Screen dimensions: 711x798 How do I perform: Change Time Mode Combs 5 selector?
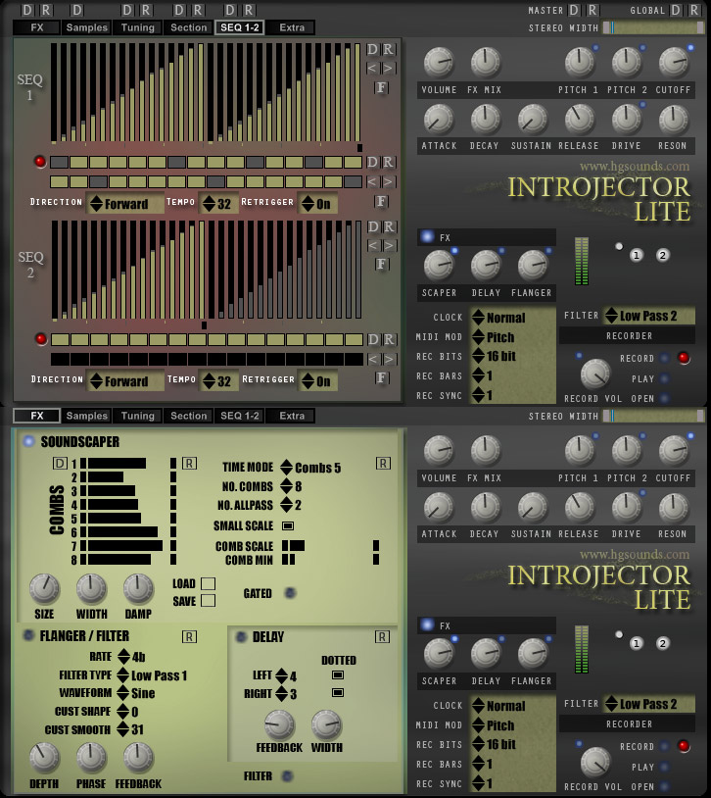310,468
